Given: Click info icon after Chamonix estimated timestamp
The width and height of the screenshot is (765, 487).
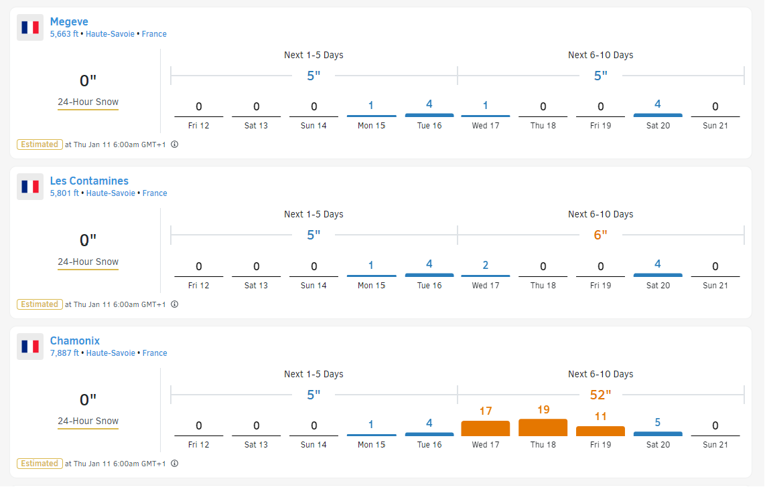Looking at the screenshot, I should [175, 464].
